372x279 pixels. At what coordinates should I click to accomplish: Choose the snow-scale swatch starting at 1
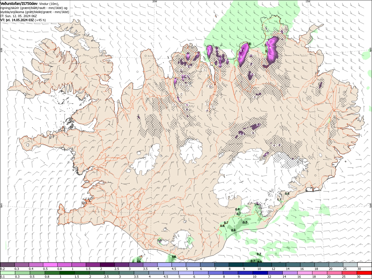(x=78, y=264)
